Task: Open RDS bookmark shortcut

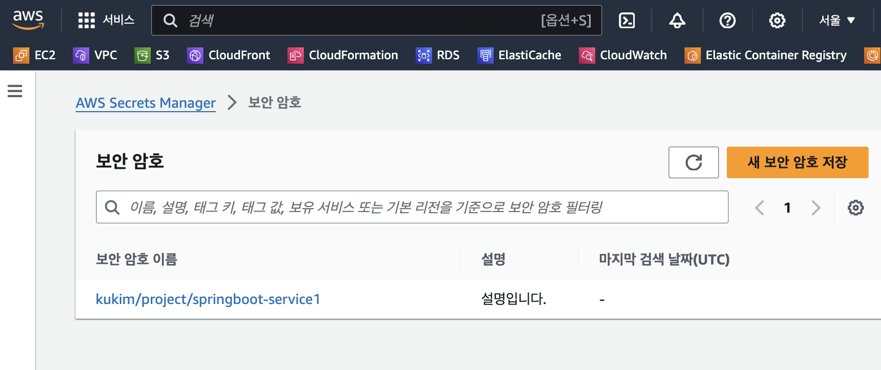Action: point(438,55)
